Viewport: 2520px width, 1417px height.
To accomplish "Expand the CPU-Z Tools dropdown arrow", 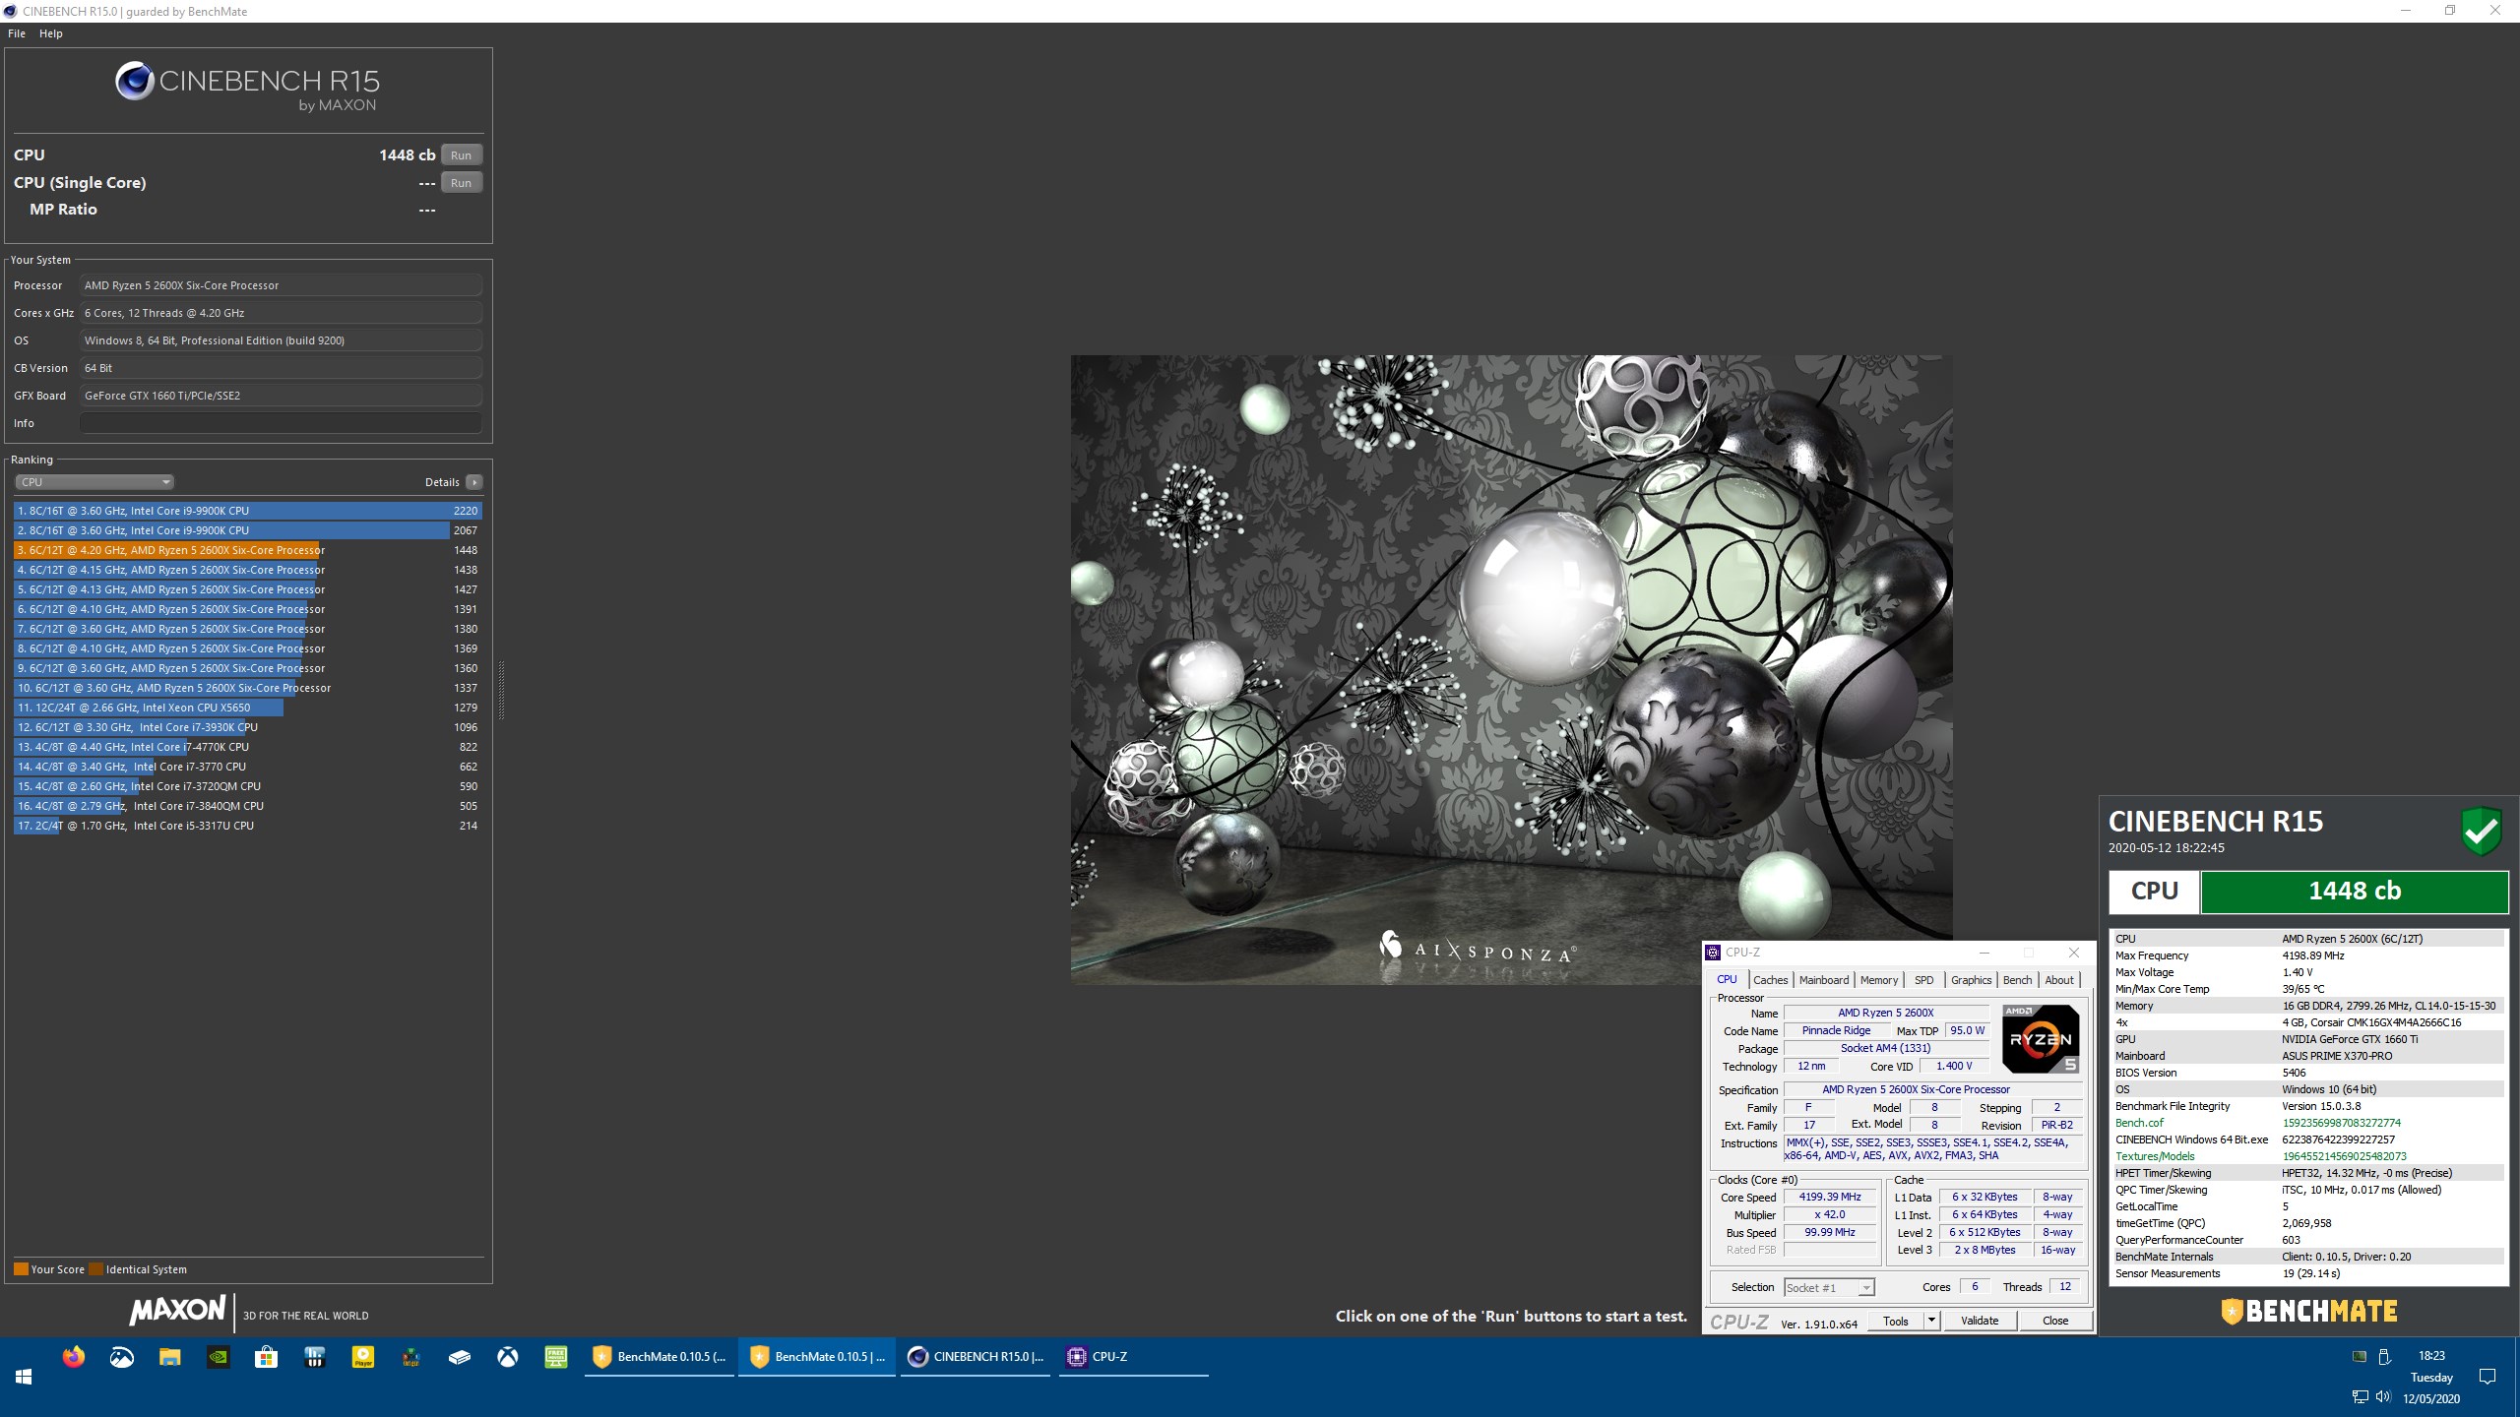I will 1931,1321.
